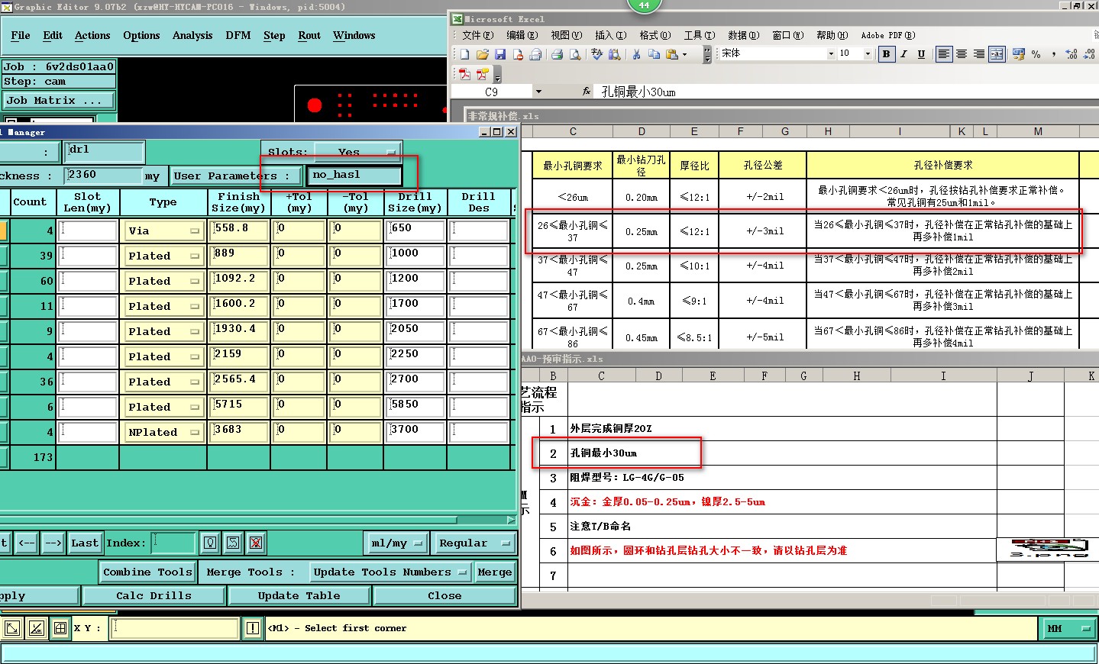Click the Print Preview icon in Excel
The height and width of the screenshot is (664, 1099).
575,54
